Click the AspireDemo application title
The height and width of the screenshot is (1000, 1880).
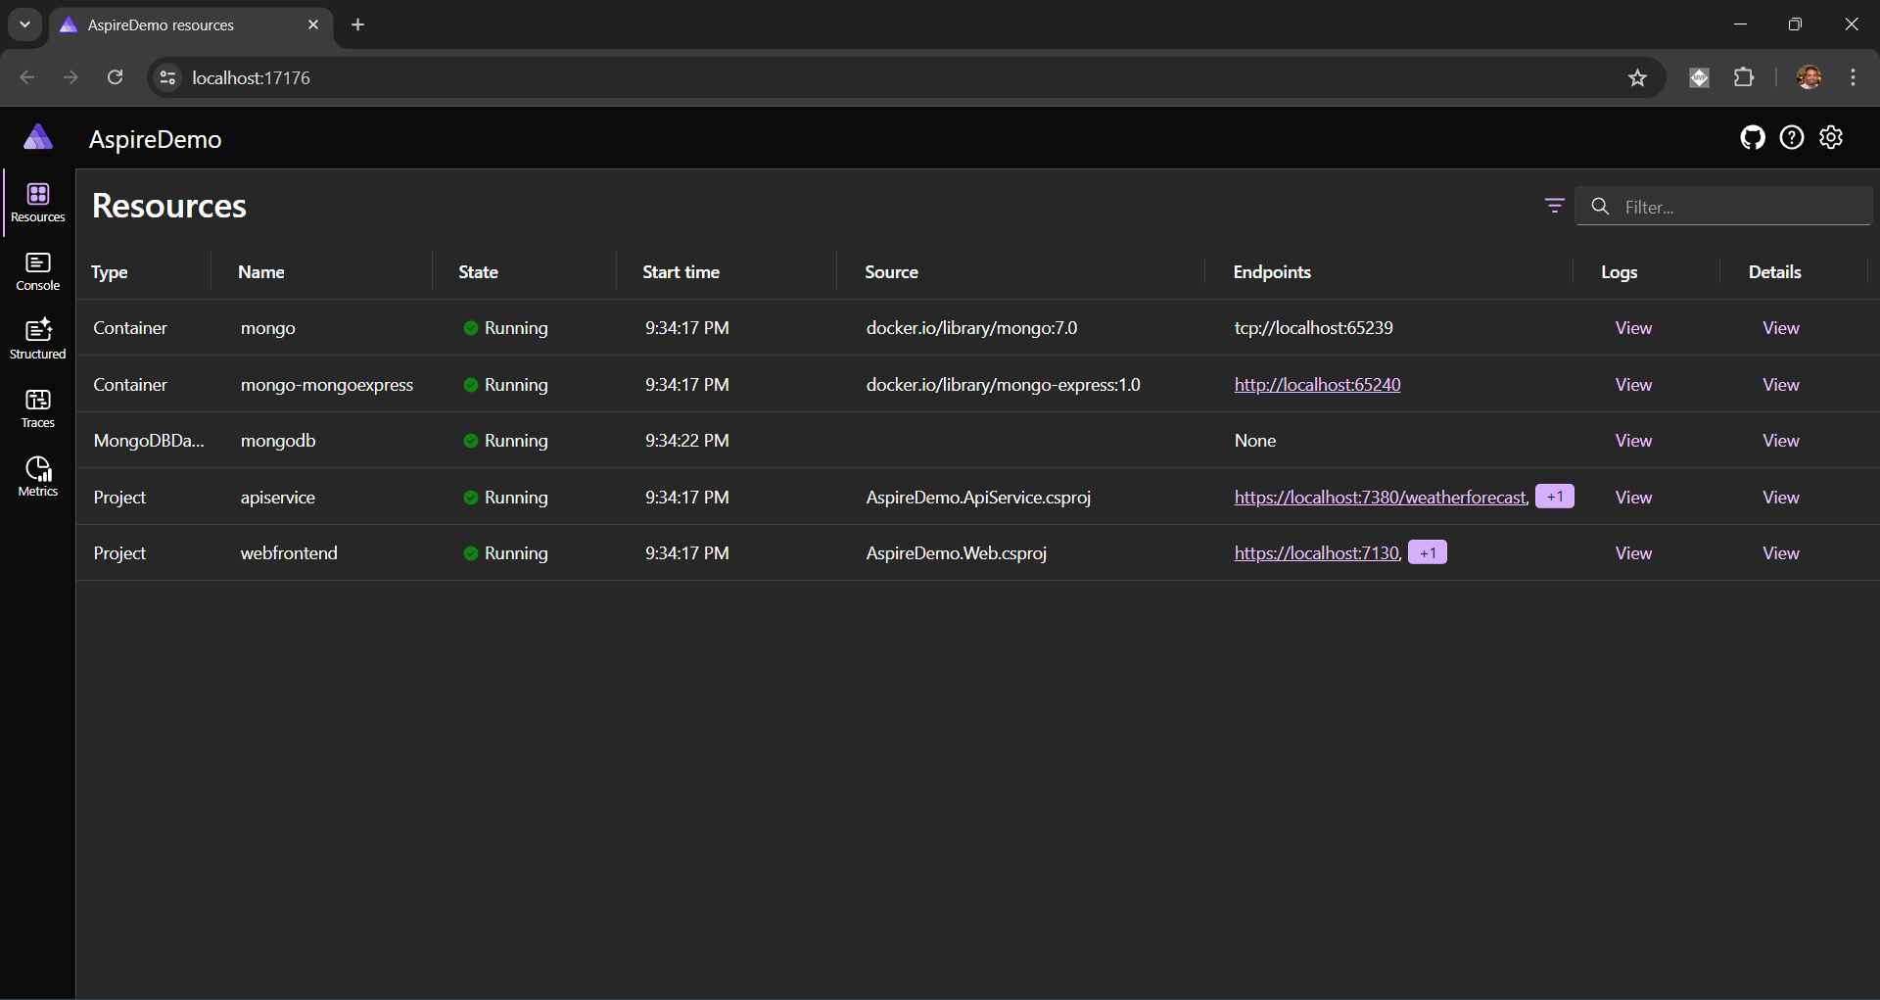pos(156,139)
